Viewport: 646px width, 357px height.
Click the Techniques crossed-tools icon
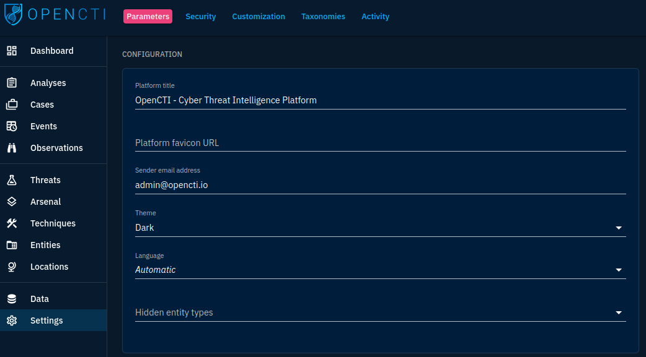point(11,223)
